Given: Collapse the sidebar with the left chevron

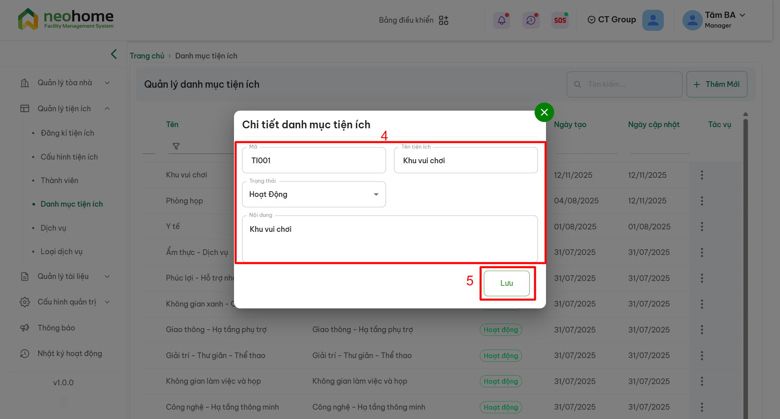Looking at the screenshot, I should 114,54.
